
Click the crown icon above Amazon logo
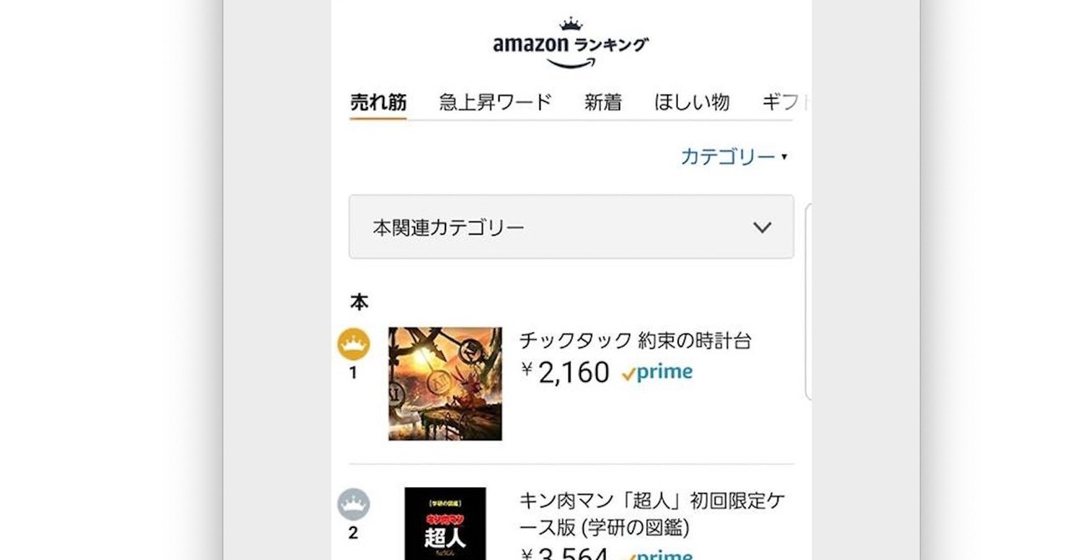[569, 23]
